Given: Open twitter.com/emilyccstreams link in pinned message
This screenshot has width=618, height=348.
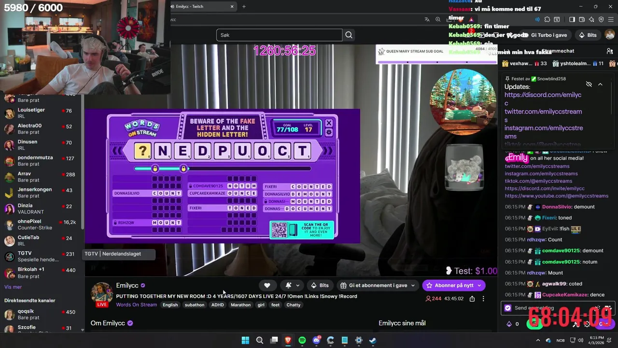Looking at the screenshot, I should pos(543,116).
